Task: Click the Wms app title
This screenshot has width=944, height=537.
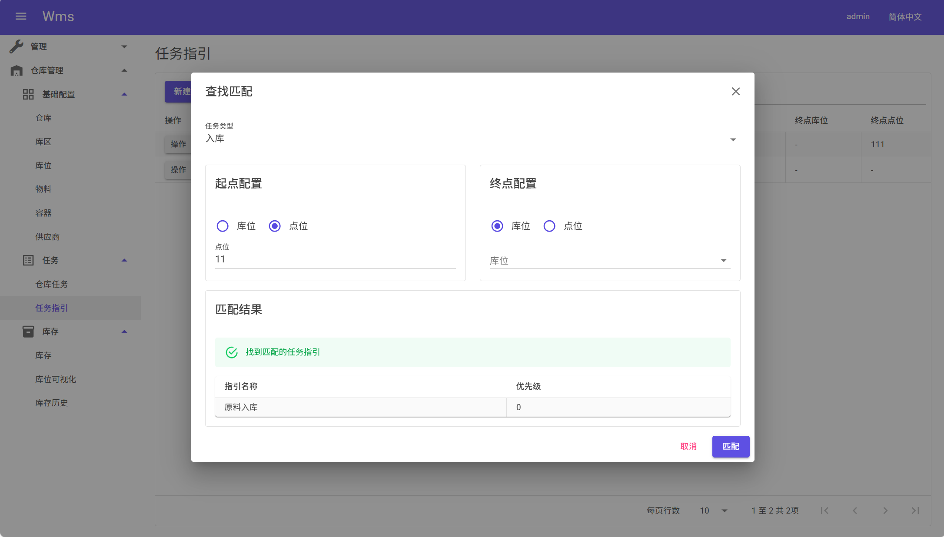Action: coord(58,17)
